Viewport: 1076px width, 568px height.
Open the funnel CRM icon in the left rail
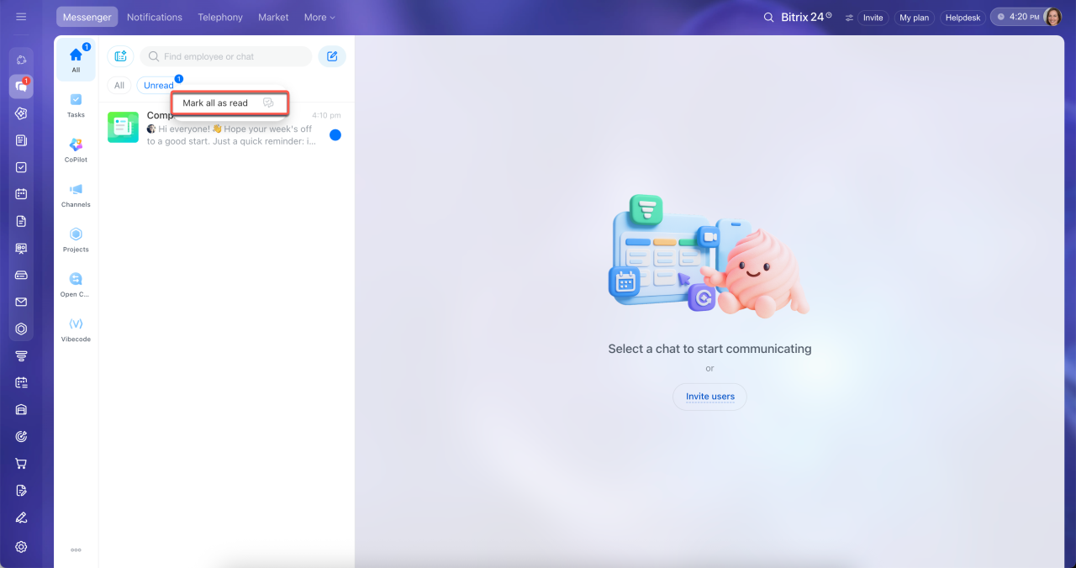pyautogui.click(x=21, y=355)
